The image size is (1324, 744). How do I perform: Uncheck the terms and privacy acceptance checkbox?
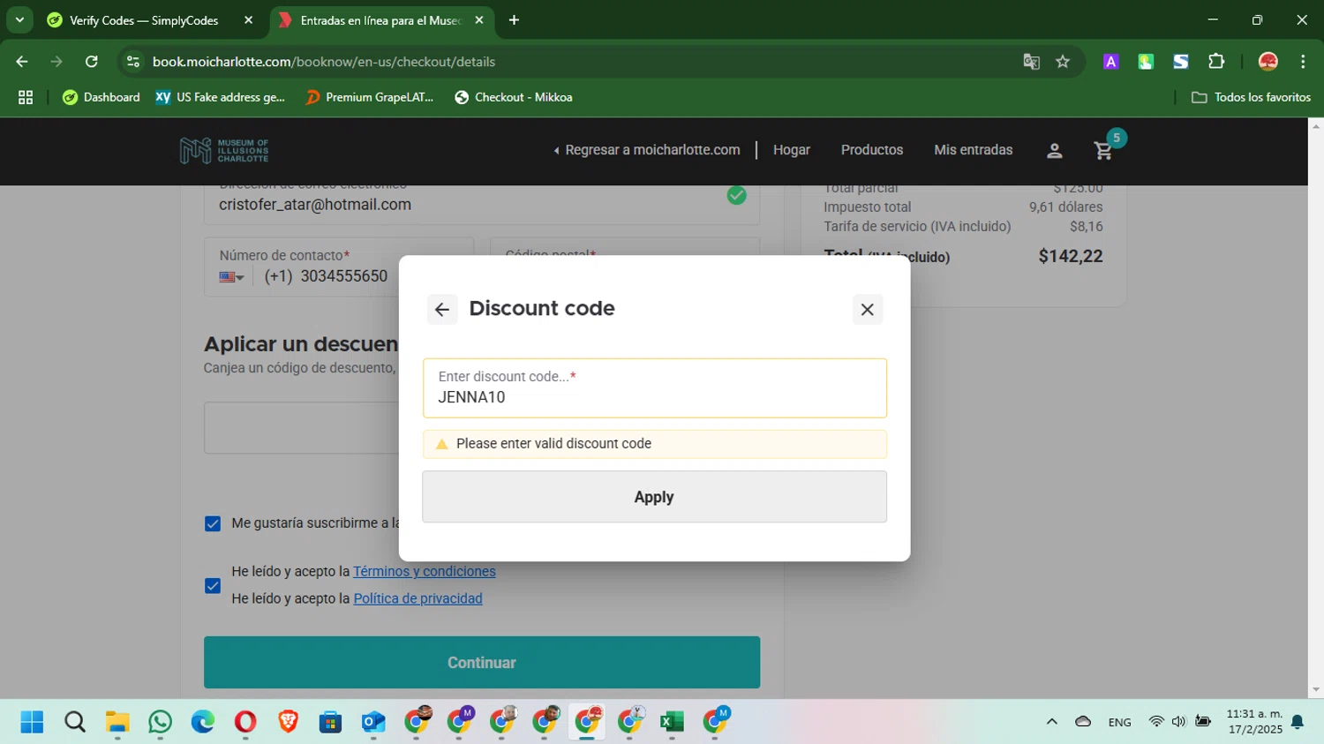[213, 586]
